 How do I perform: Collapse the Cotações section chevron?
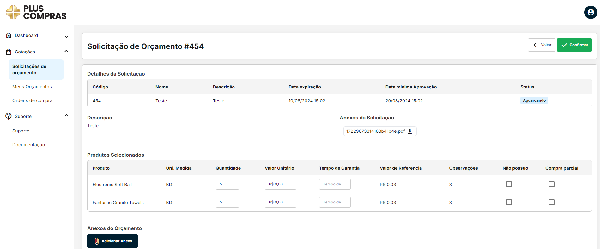click(66, 51)
